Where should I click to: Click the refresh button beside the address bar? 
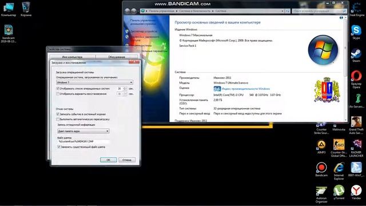coord(288,11)
